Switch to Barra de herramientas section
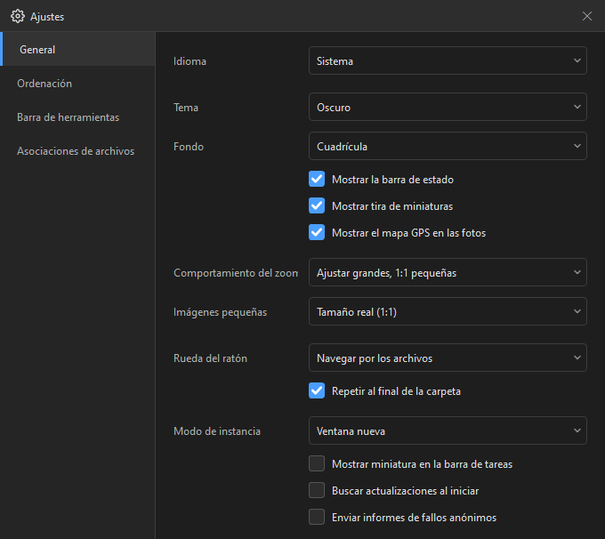Viewport: 605px width, 539px height. coord(77,117)
